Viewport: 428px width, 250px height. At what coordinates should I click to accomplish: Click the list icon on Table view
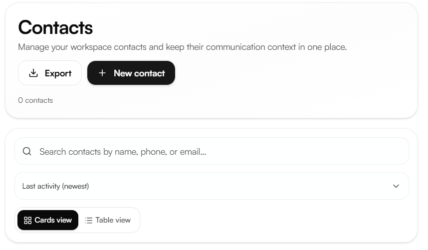pos(88,220)
